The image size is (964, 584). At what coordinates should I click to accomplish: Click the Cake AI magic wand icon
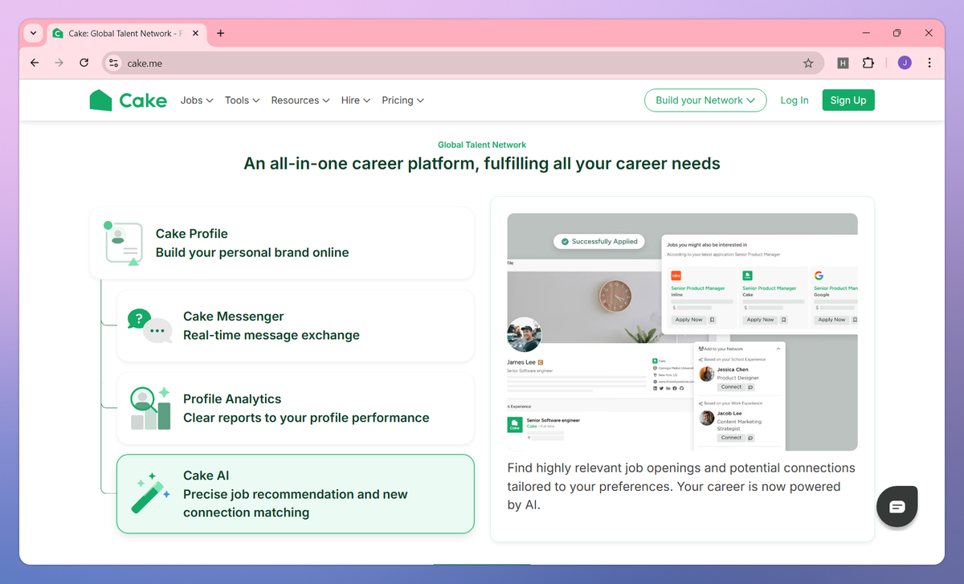click(x=151, y=493)
